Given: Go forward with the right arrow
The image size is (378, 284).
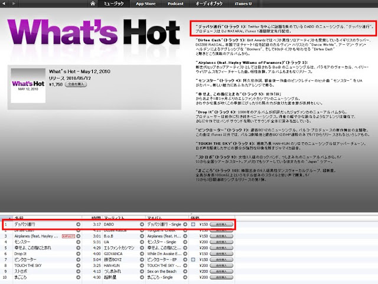Looking at the screenshot, I should [x=14, y=4].
